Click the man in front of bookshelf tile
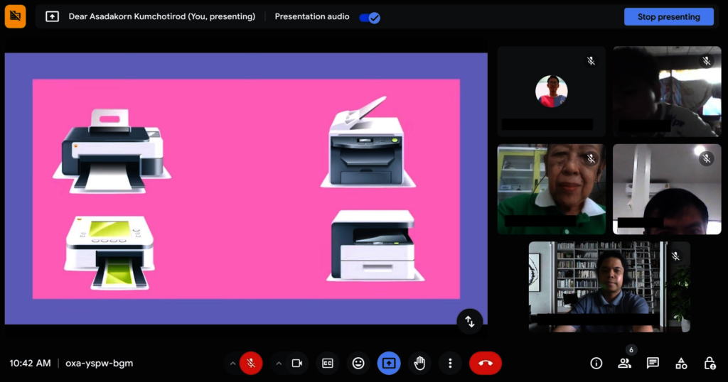This screenshot has width=728, height=382. click(x=609, y=286)
